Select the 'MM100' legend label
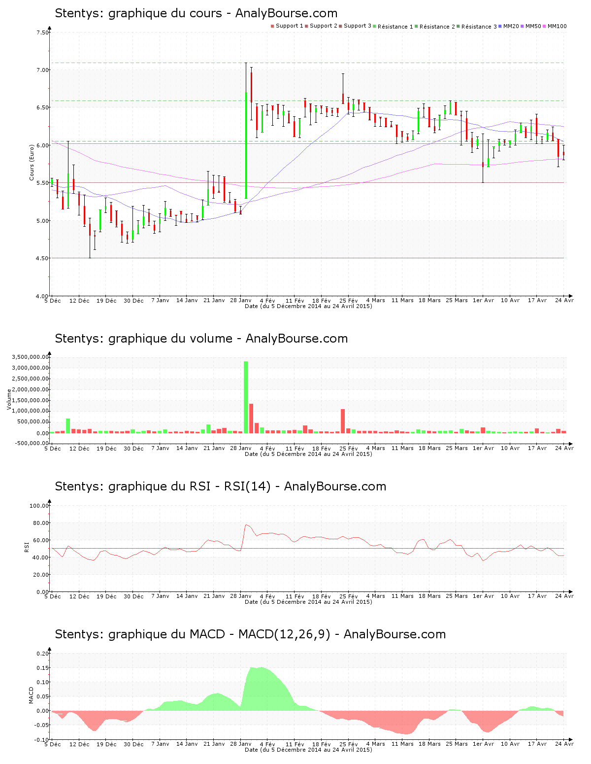Image resolution: width=591 pixels, height=764 pixels. coord(557,26)
